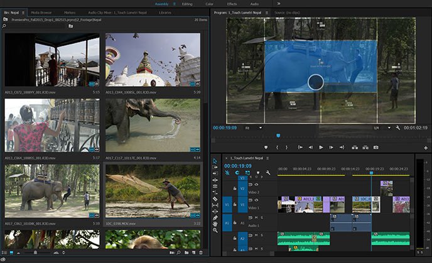Viewport: 432px width, 263px height.
Task: Click the Export Frame camera icon
Action: click(375, 147)
